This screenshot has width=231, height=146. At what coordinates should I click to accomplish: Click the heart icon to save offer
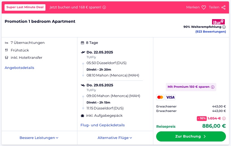pos(204,7)
